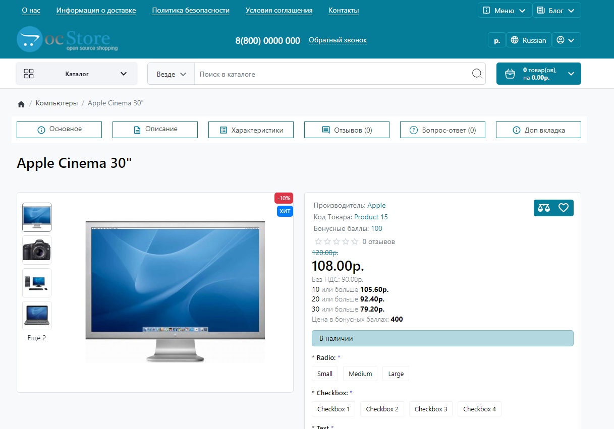The width and height of the screenshot is (614, 429).
Task: Select the camera thumbnail image
Action: click(x=37, y=250)
